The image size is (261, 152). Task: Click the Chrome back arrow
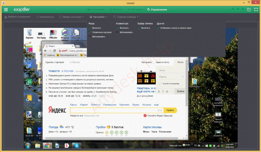click(45, 51)
